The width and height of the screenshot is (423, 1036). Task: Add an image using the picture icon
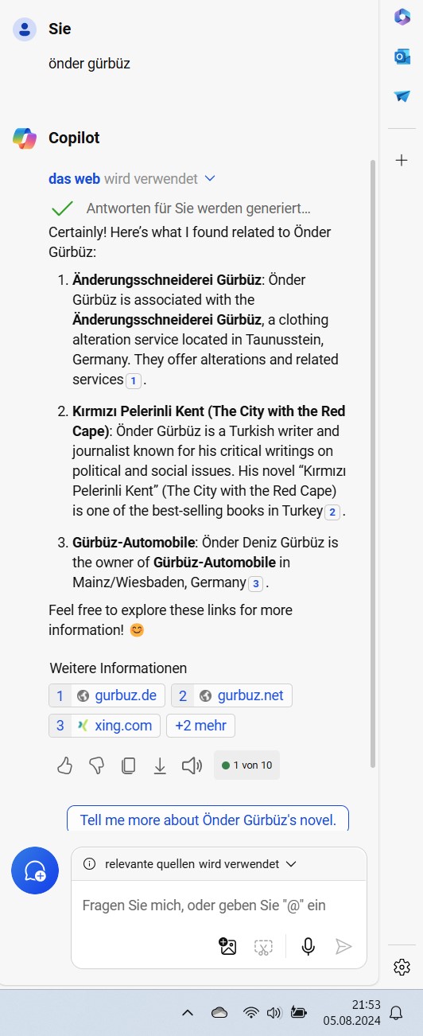[x=228, y=946]
